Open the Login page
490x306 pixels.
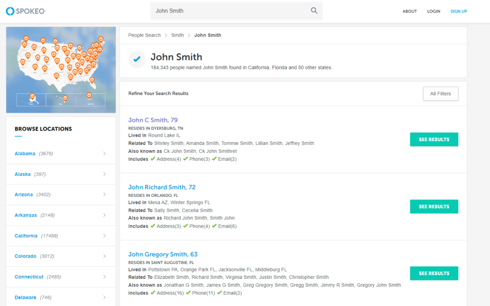click(x=434, y=11)
